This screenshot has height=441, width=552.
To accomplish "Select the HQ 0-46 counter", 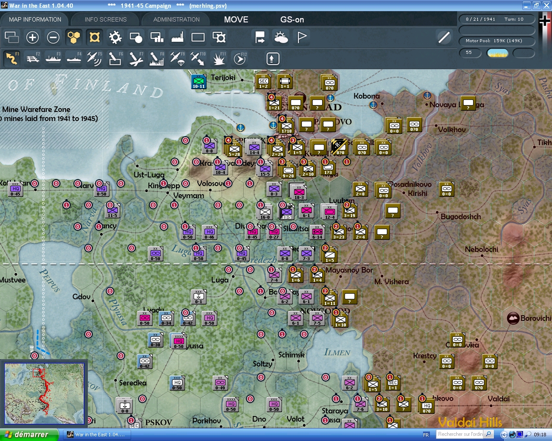I will (x=210, y=232).
